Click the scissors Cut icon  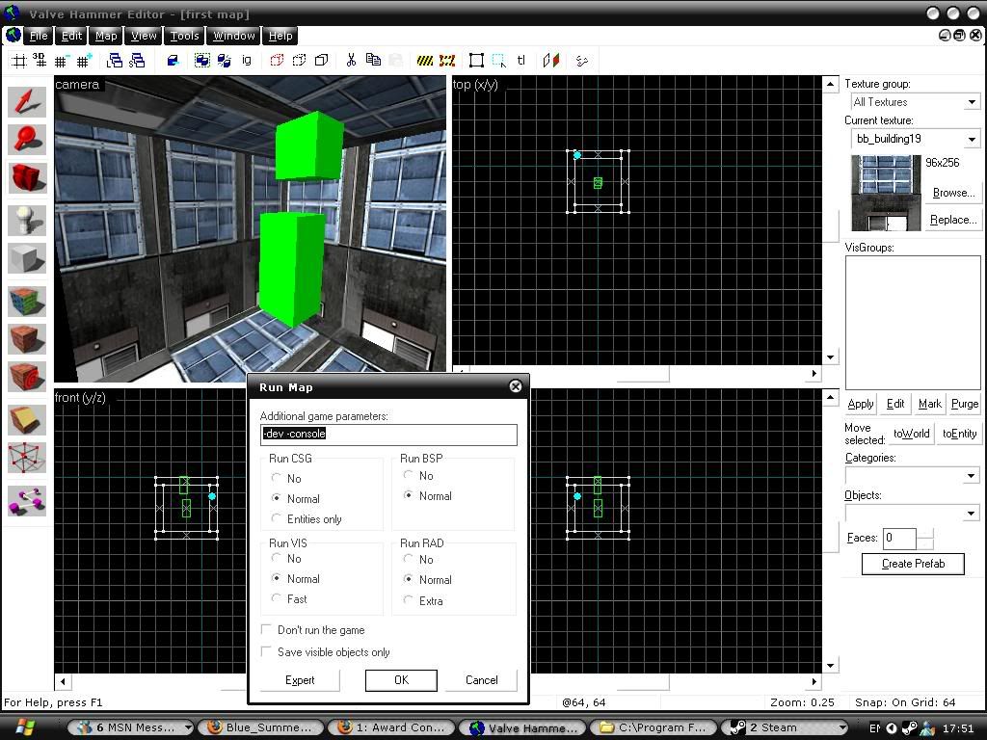[x=351, y=61]
